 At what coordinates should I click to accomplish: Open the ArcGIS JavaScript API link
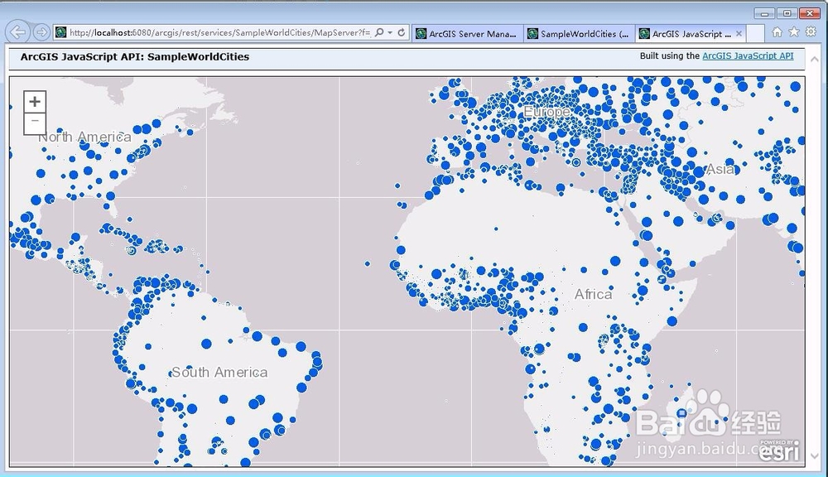pyautogui.click(x=748, y=56)
